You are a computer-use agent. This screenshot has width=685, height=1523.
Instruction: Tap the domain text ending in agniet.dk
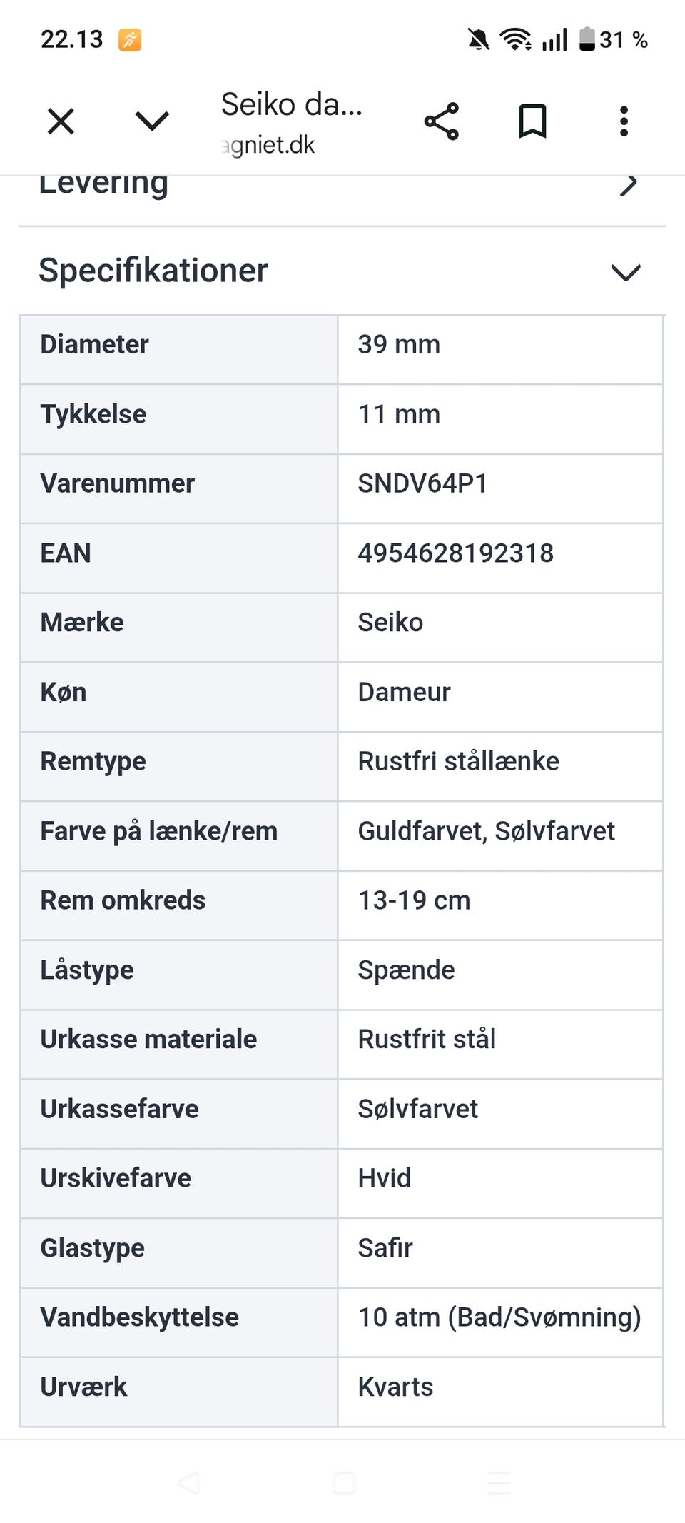coord(268,145)
